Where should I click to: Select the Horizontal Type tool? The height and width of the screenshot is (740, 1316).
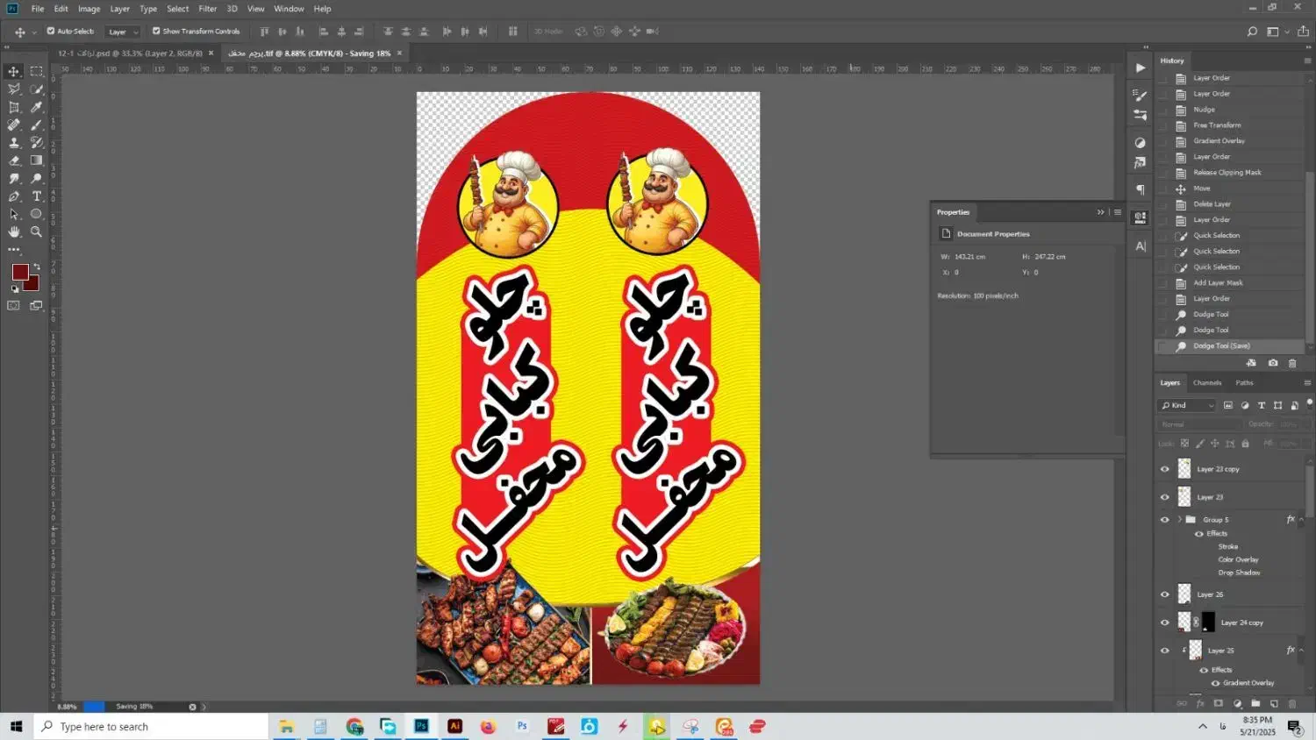(x=36, y=196)
